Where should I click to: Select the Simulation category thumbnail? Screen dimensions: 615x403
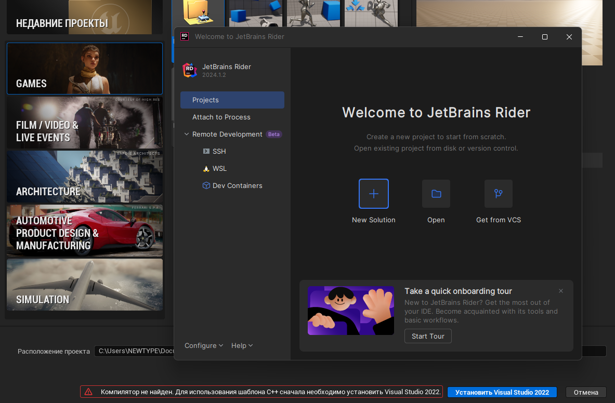tap(85, 285)
